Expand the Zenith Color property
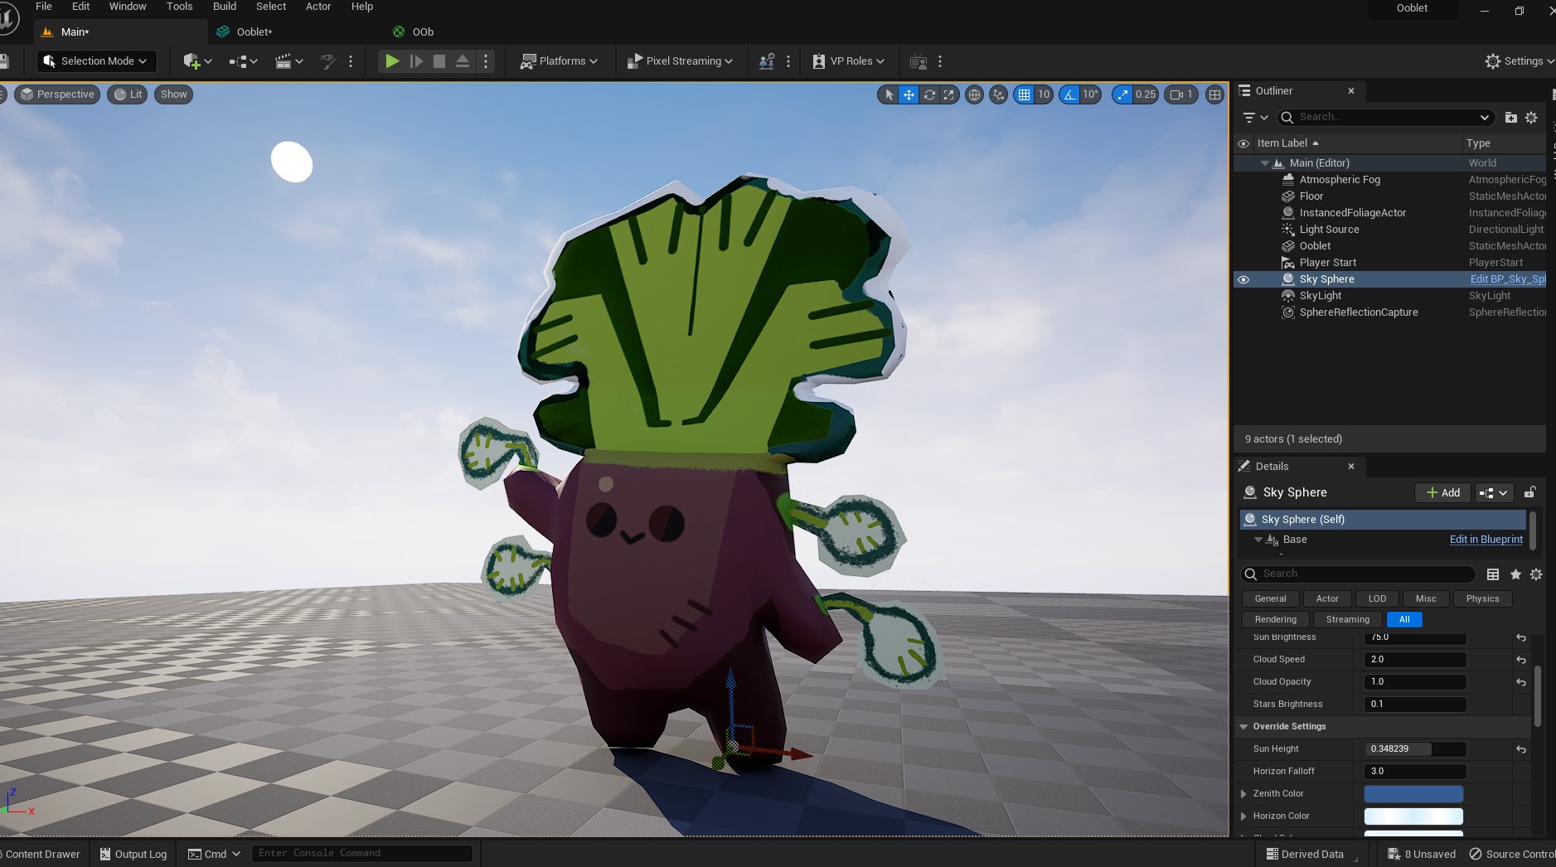The width and height of the screenshot is (1556, 867). [x=1243, y=794]
